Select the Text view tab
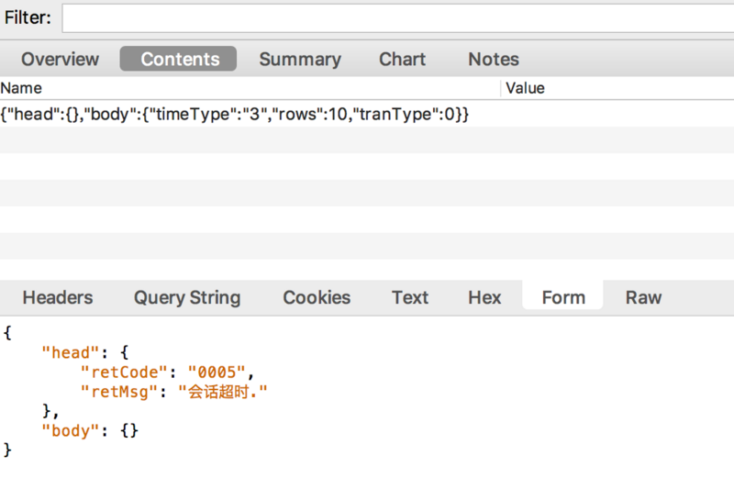734x478 pixels. (x=410, y=297)
